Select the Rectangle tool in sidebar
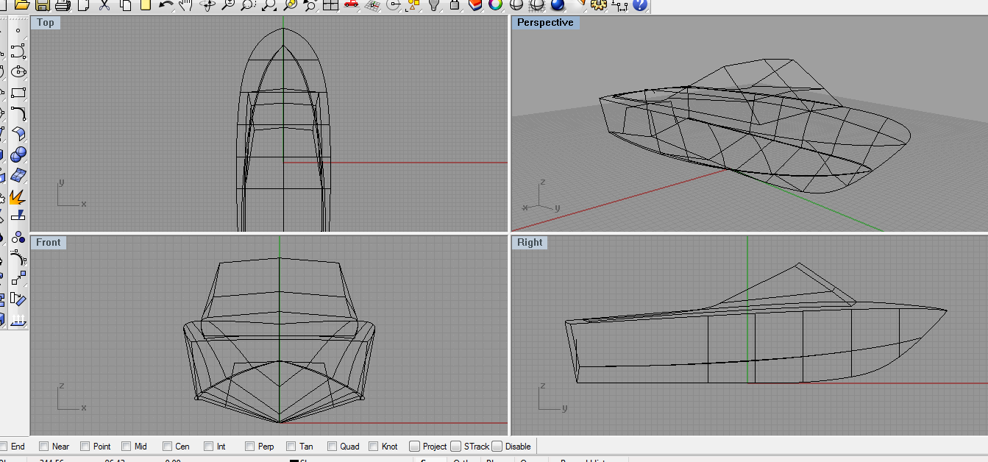988x462 pixels. 18,93
